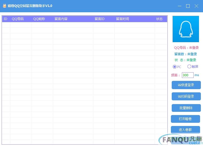
Task: Click the 留言ID column header
Action: [x=104, y=19]
